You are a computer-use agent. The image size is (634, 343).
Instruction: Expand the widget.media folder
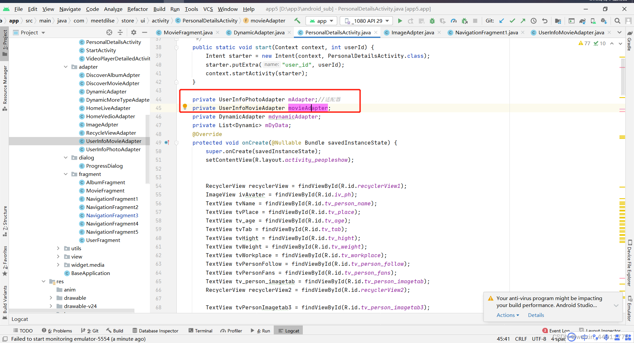click(58, 265)
